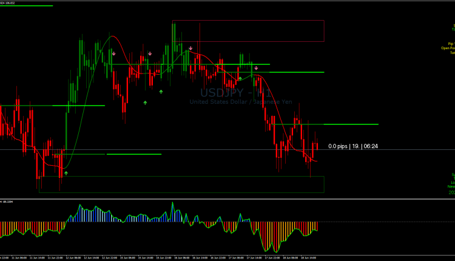Select the second pink down arrow from left

(150, 53)
